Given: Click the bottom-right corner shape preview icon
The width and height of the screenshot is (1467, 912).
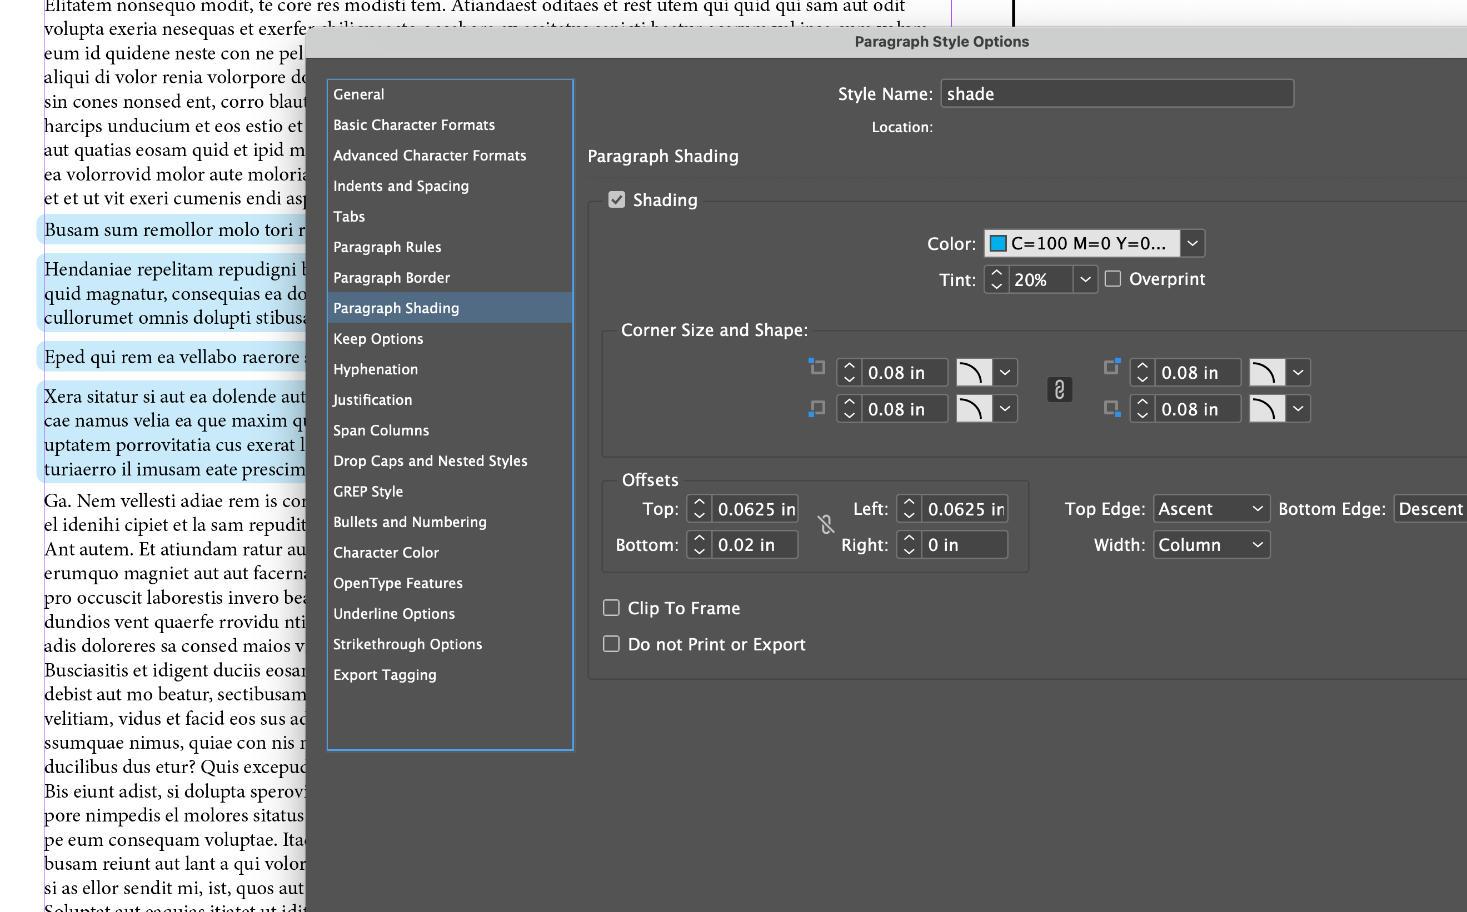Looking at the screenshot, I should pos(1268,408).
